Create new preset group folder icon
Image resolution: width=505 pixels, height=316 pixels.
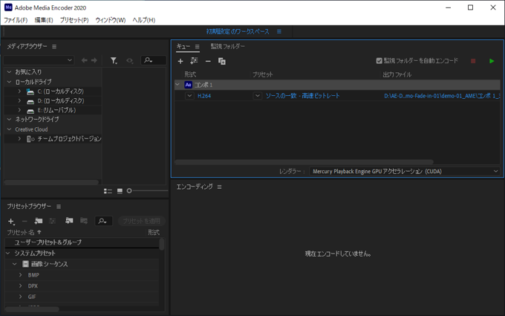(39, 221)
